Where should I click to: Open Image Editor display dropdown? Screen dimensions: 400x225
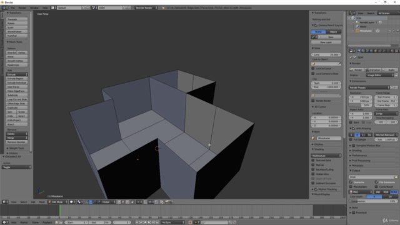[380, 75]
